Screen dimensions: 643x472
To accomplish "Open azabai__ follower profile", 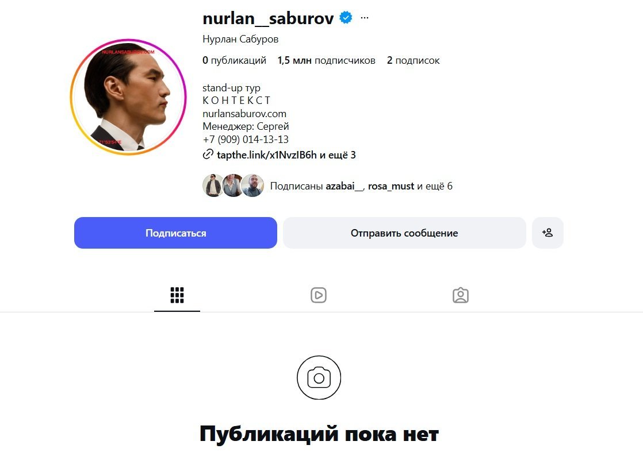I will pos(345,186).
